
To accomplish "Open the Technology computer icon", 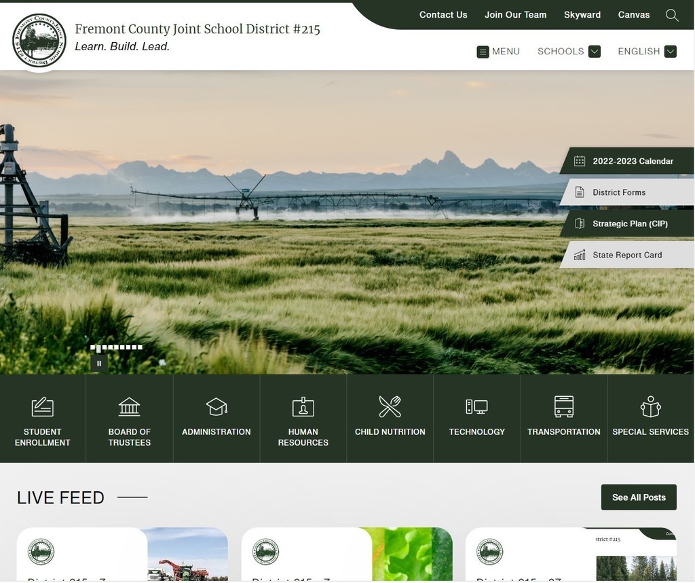I will tap(476, 407).
